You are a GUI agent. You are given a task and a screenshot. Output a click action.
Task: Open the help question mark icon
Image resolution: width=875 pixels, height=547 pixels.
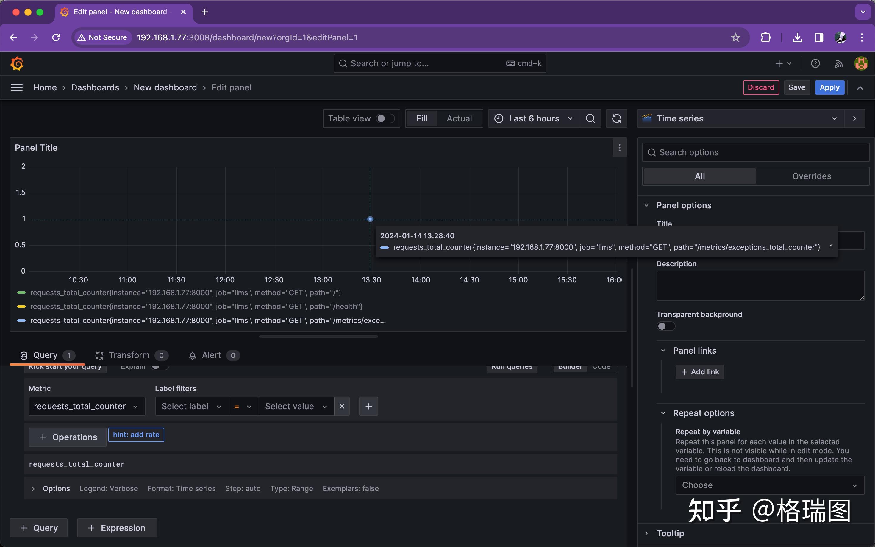pyautogui.click(x=815, y=64)
